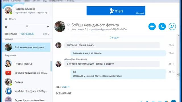Open the Инструменты menu
The image size is (182, 102).
tap(56, 1)
